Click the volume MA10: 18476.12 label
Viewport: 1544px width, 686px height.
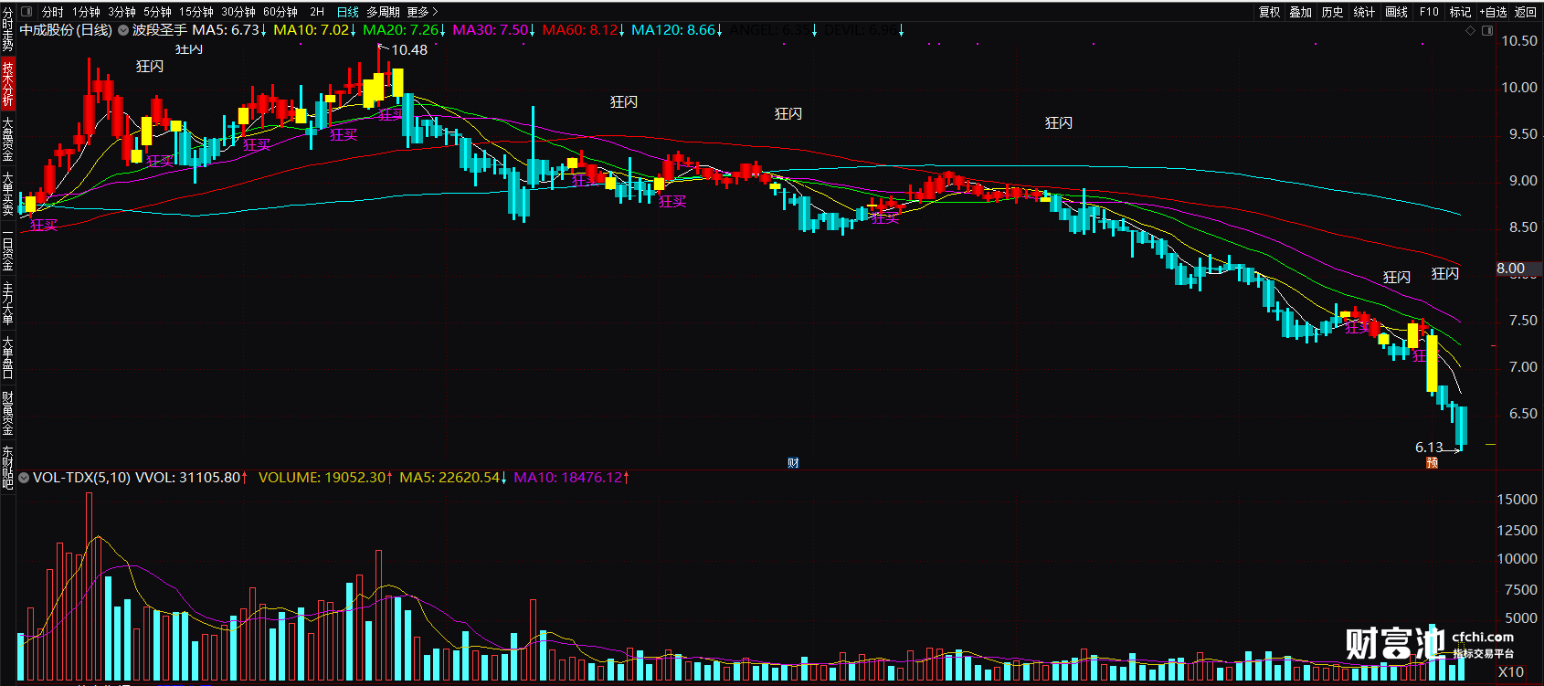[x=569, y=478]
